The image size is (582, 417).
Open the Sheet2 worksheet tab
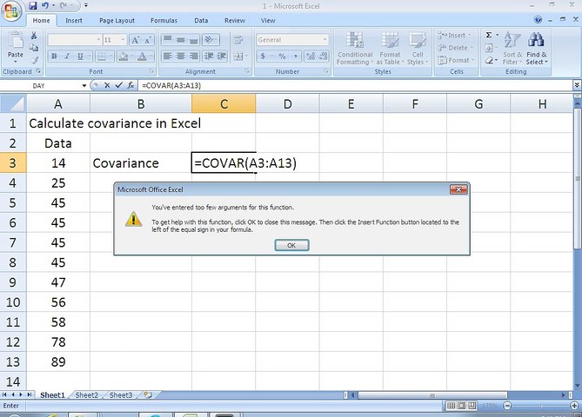click(87, 395)
